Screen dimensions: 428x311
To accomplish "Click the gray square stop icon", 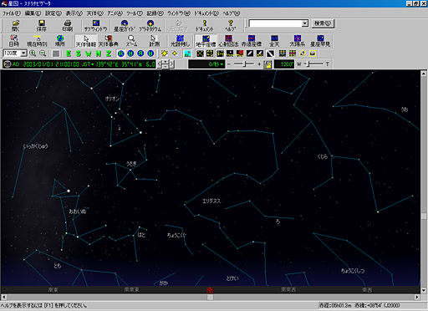I will 56,54.
